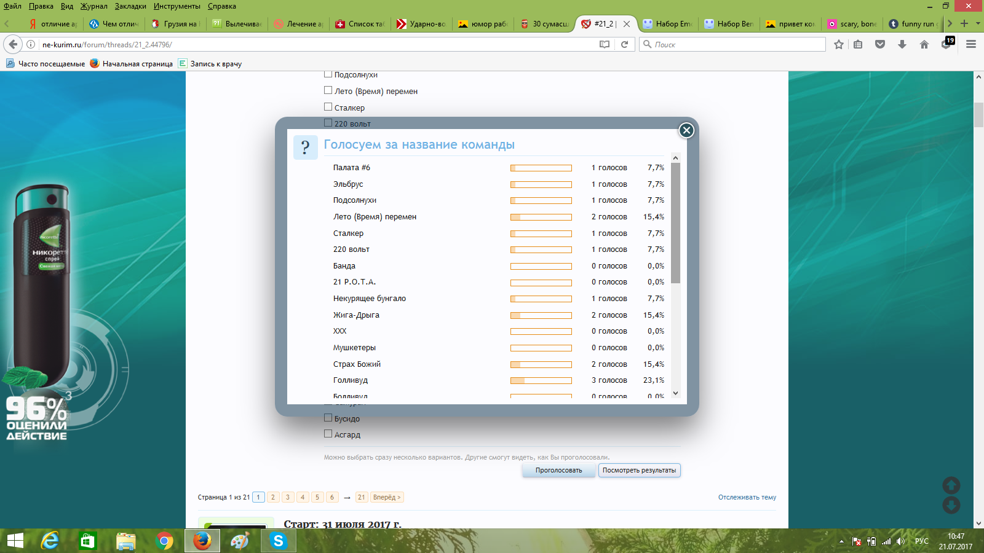
Task: Switch to the Грузия на tab
Action: click(175, 24)
